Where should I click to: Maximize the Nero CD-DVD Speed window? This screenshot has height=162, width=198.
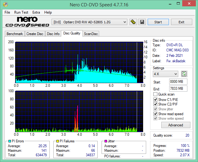point(178,4)
